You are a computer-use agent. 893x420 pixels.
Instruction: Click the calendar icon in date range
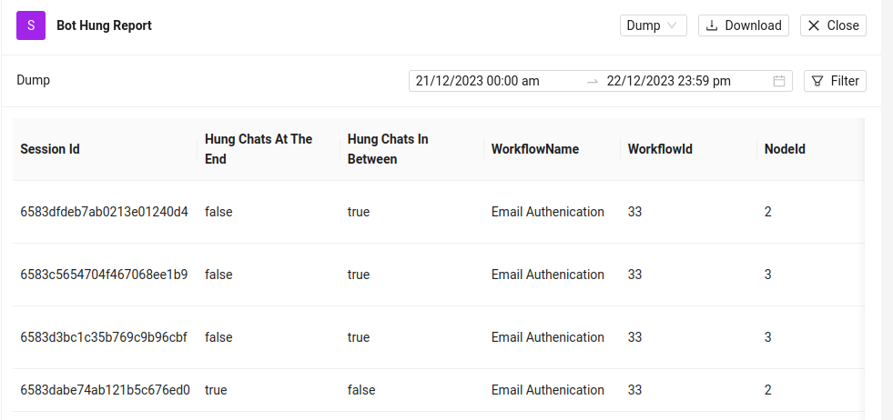[779, 81]
